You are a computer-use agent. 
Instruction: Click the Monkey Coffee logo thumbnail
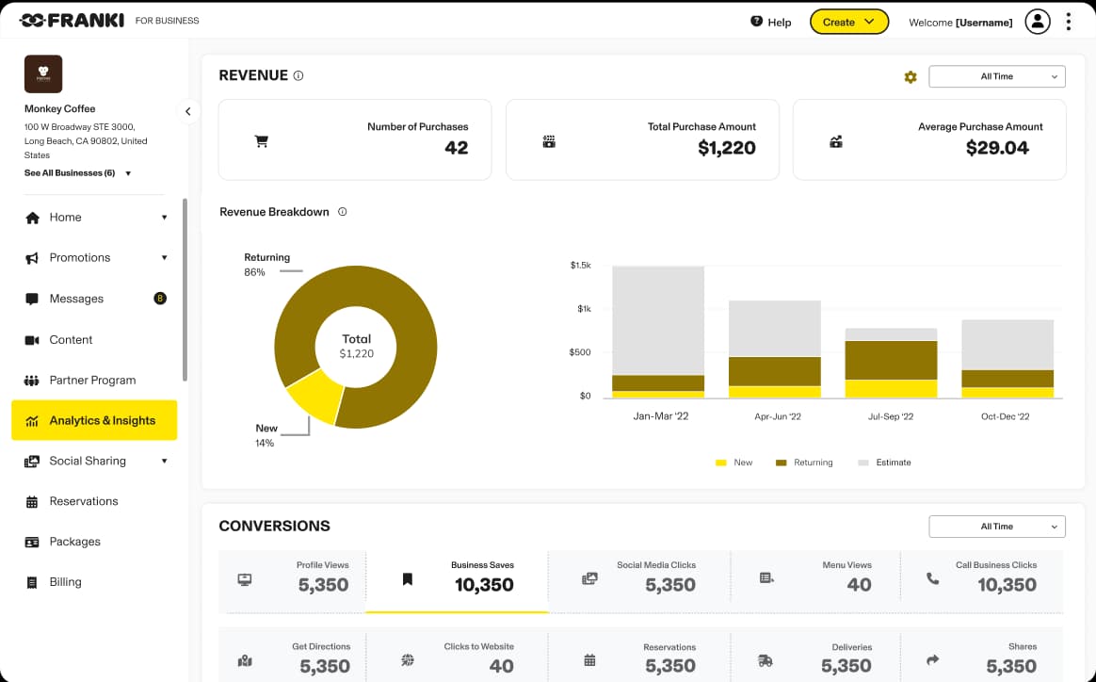43,73
